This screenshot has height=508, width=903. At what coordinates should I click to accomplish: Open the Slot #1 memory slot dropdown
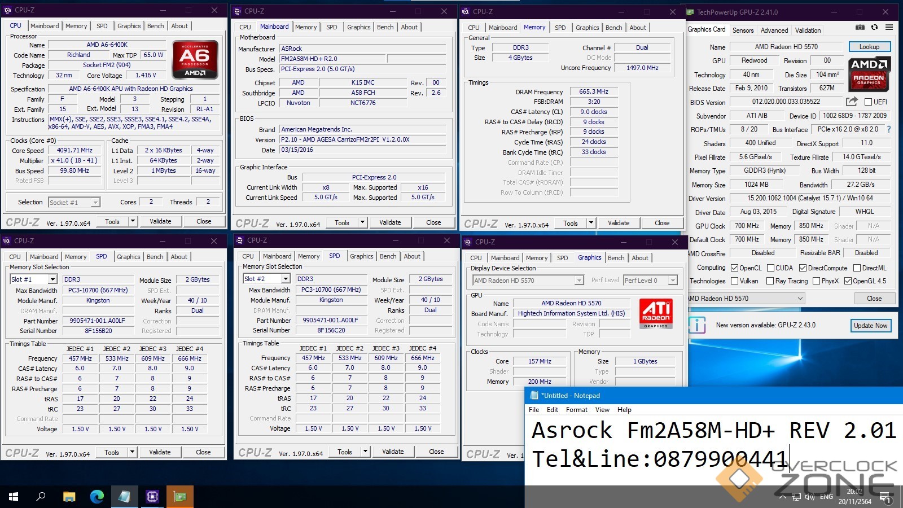52,279
